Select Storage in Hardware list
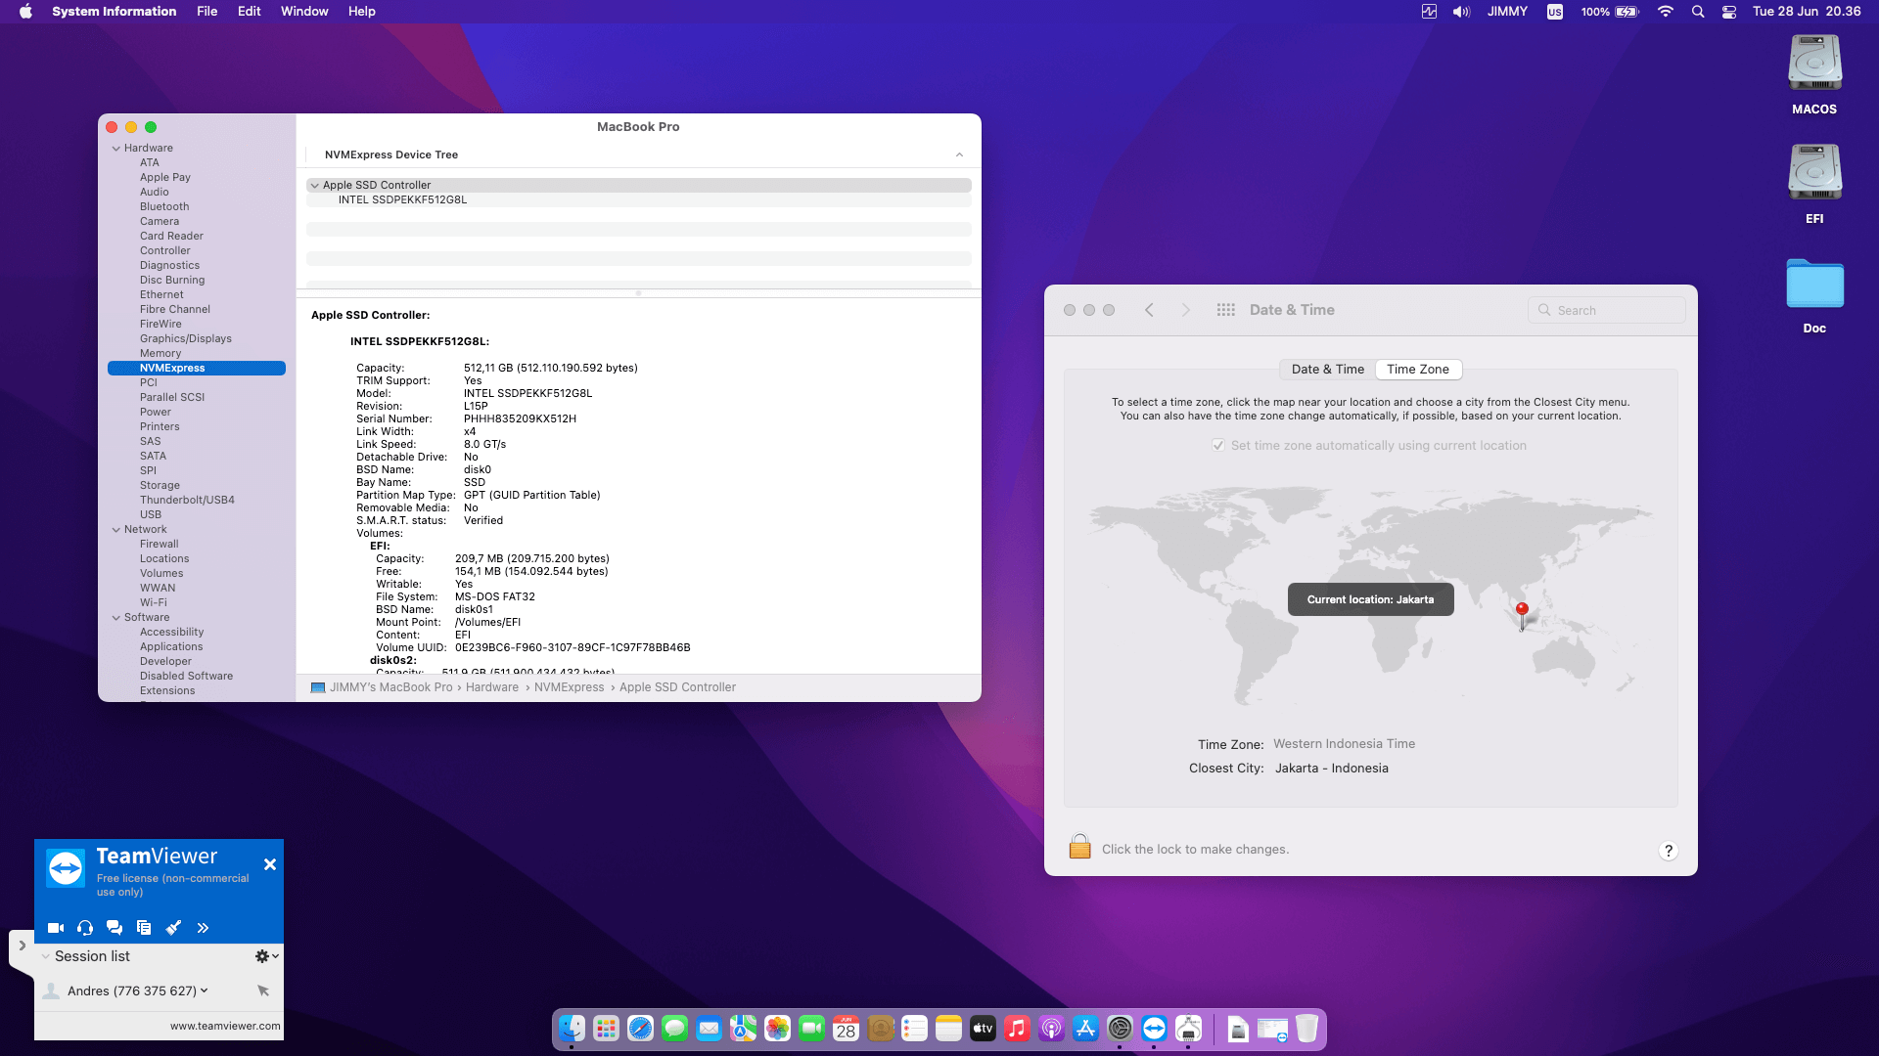The image size is (1879, 1056). point(160,485)
